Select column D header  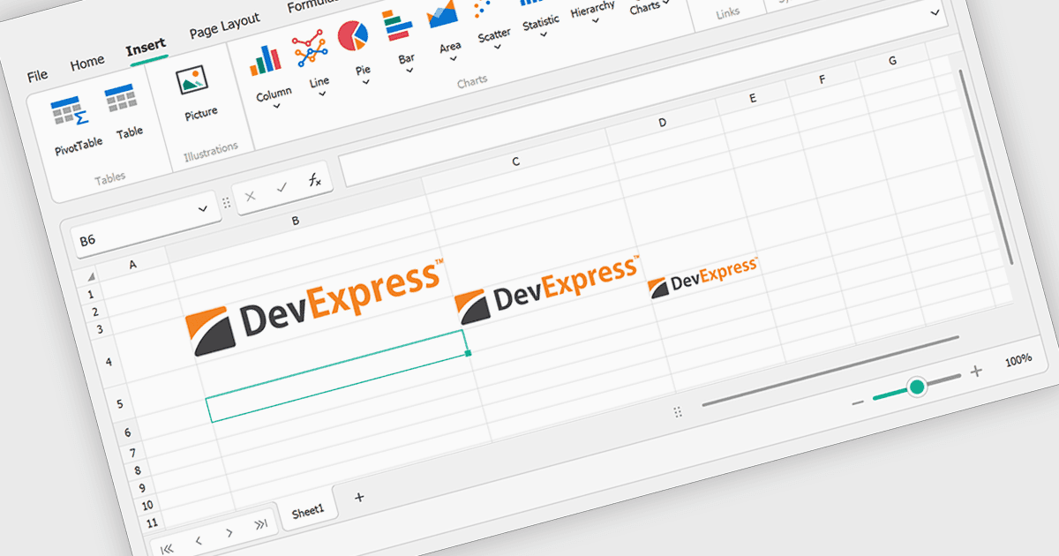[x=663, y=122]
